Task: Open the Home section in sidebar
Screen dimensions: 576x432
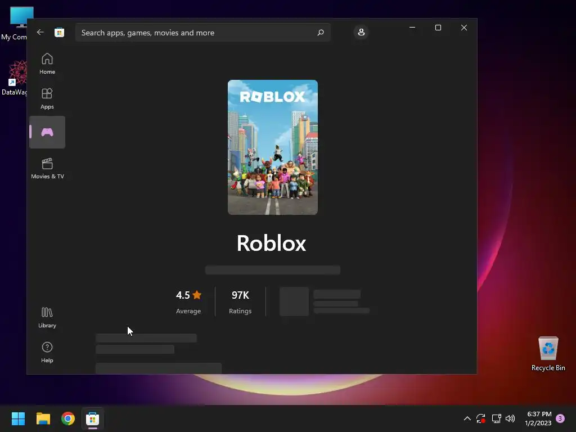Action: [x=47, y=63]
